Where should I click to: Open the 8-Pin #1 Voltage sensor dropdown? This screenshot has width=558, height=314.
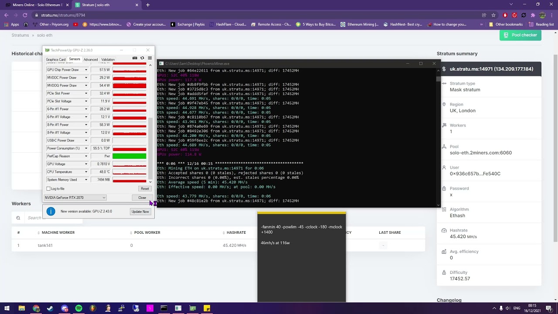[86, 133]
